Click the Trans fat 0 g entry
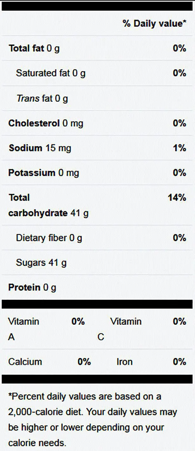This screenshot has height=451, width=195. [42, 98]
